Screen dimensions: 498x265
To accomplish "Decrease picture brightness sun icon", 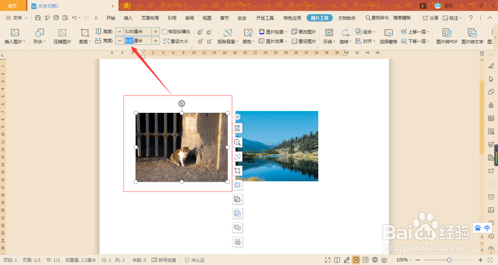I will coord(210,41).
